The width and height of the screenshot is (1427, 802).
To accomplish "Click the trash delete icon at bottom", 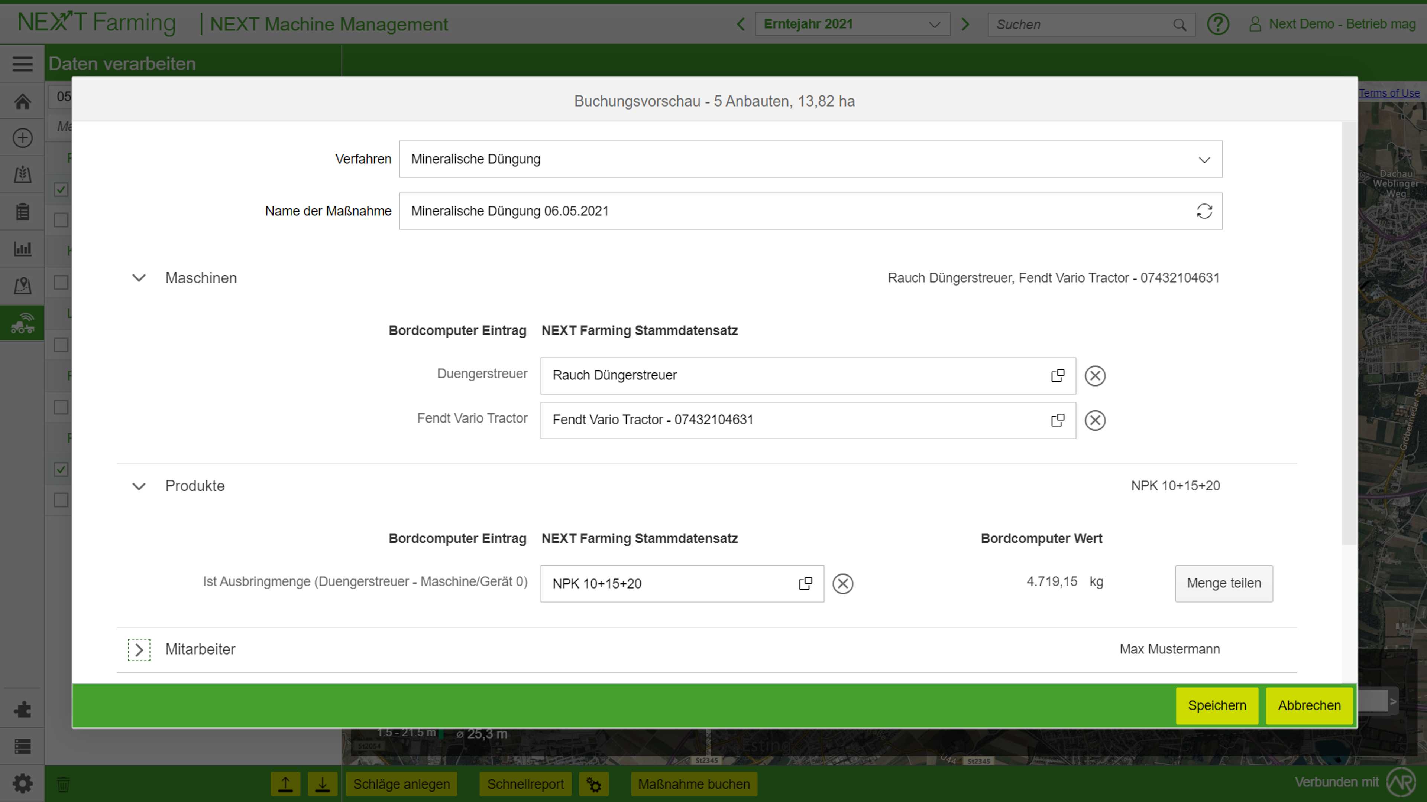I will (x=63, y=784).
